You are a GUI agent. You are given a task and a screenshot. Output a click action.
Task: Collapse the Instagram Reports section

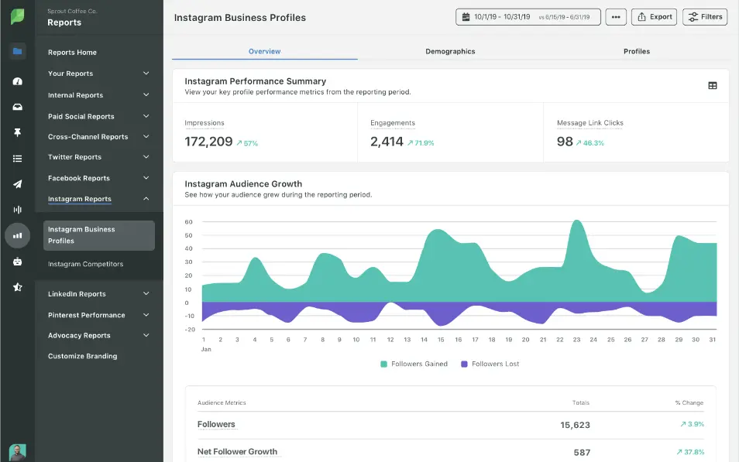146,199
